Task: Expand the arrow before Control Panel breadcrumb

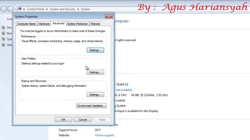Action: click(24, 9)
